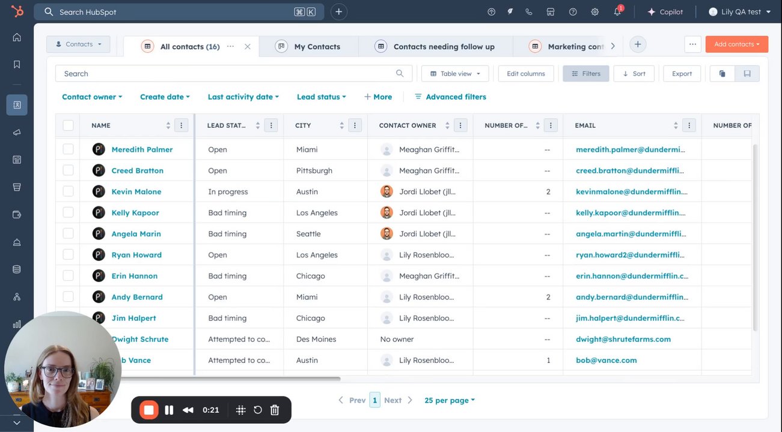Click the Export button
Screen dimensions: 782x432
[682, 73]
